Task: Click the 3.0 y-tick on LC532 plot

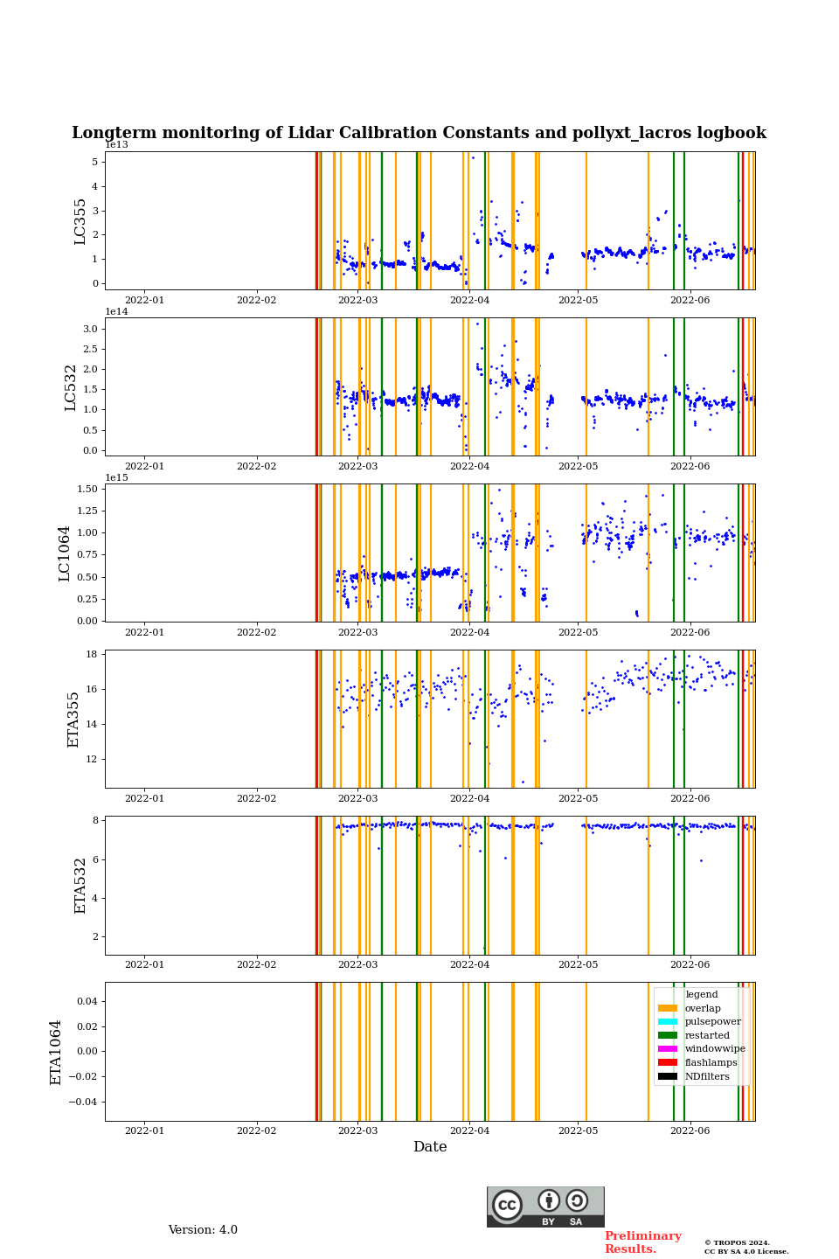Action: click(90, 329)
